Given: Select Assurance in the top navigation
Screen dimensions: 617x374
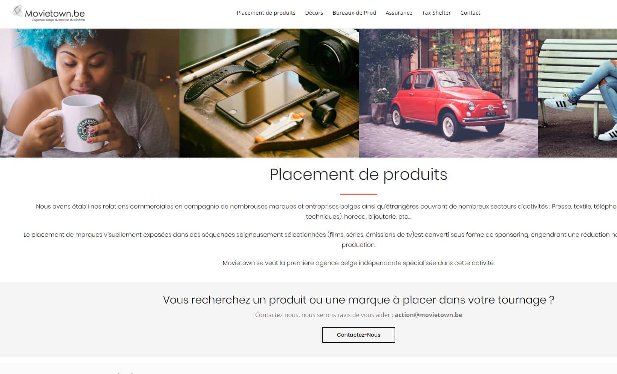Looking at the screenshot, I should tap(399, 13).
